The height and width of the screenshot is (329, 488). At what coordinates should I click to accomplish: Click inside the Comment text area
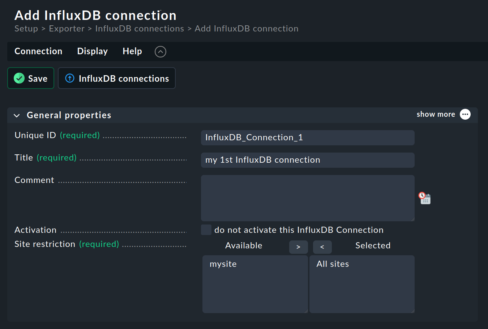[x=307, y=198]
